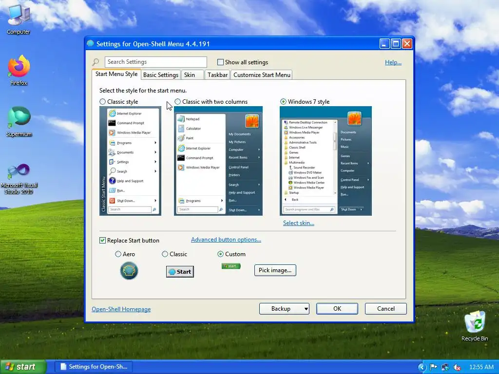499x374 pixels.
Task: Open the Supermium browser shortcut
Action: pyautogui.click(x=19, y=121)
